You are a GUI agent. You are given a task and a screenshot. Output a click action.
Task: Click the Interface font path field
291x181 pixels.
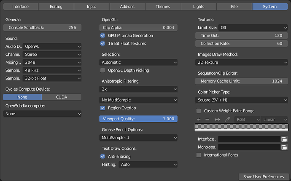pyautogui.click(x=249, y=139)
